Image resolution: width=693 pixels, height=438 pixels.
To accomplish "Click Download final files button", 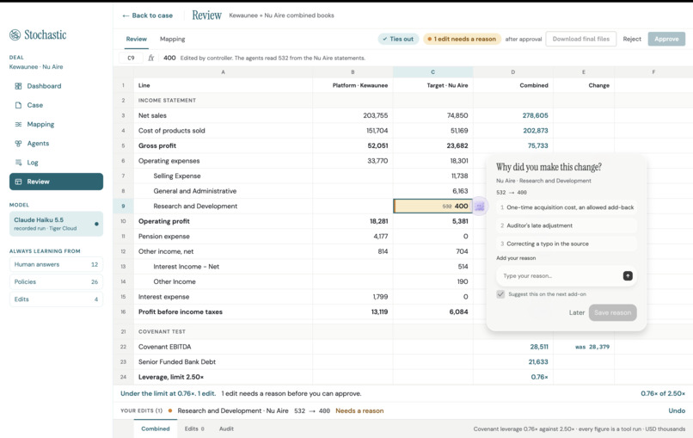I will tap(580, 39).
